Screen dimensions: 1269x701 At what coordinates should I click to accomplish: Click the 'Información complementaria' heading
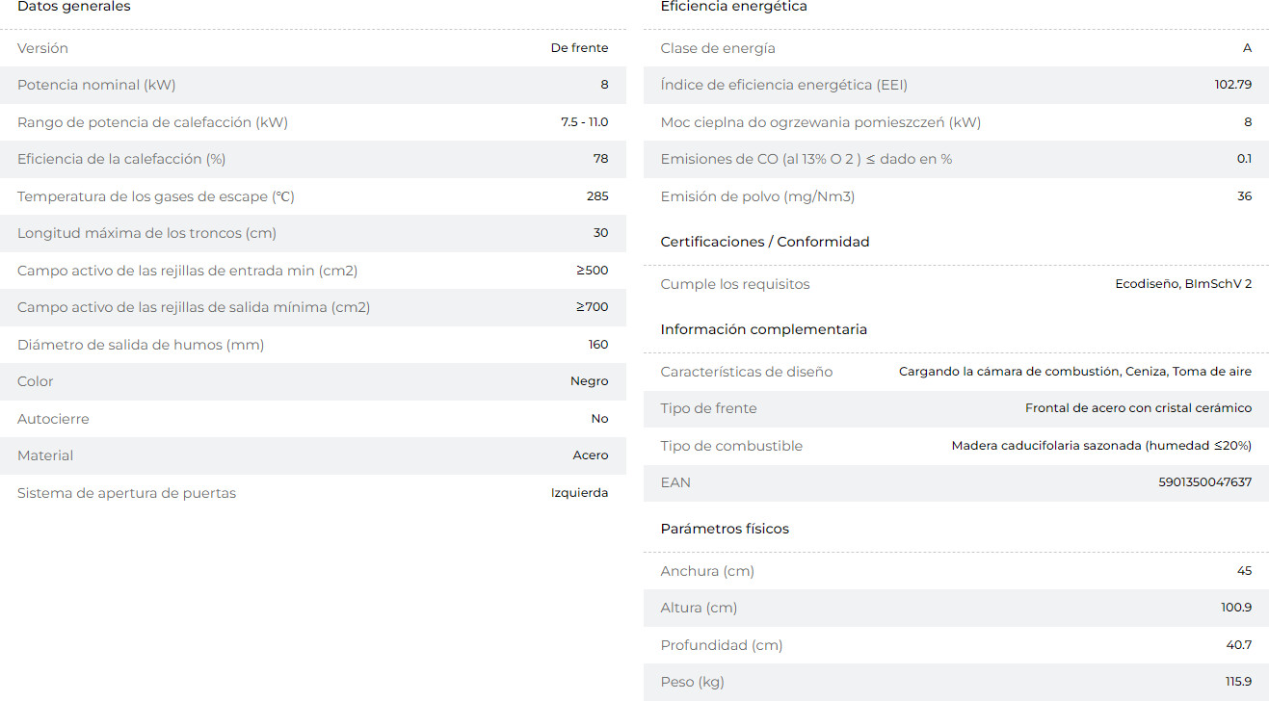(763, 329)
